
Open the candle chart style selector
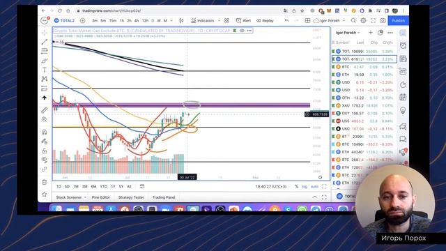pyautogui.click(x=181, y=20)
